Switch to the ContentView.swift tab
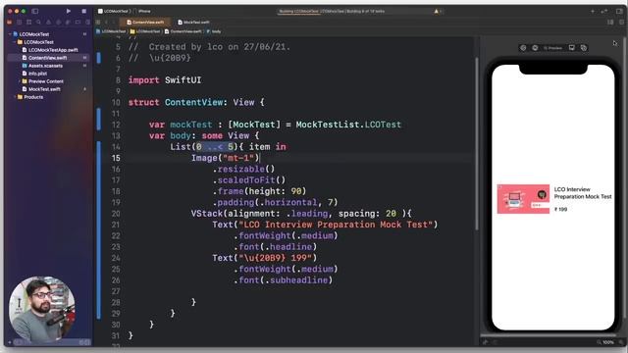The width and height of the screenshot is (628, 353). pos(145,22)
